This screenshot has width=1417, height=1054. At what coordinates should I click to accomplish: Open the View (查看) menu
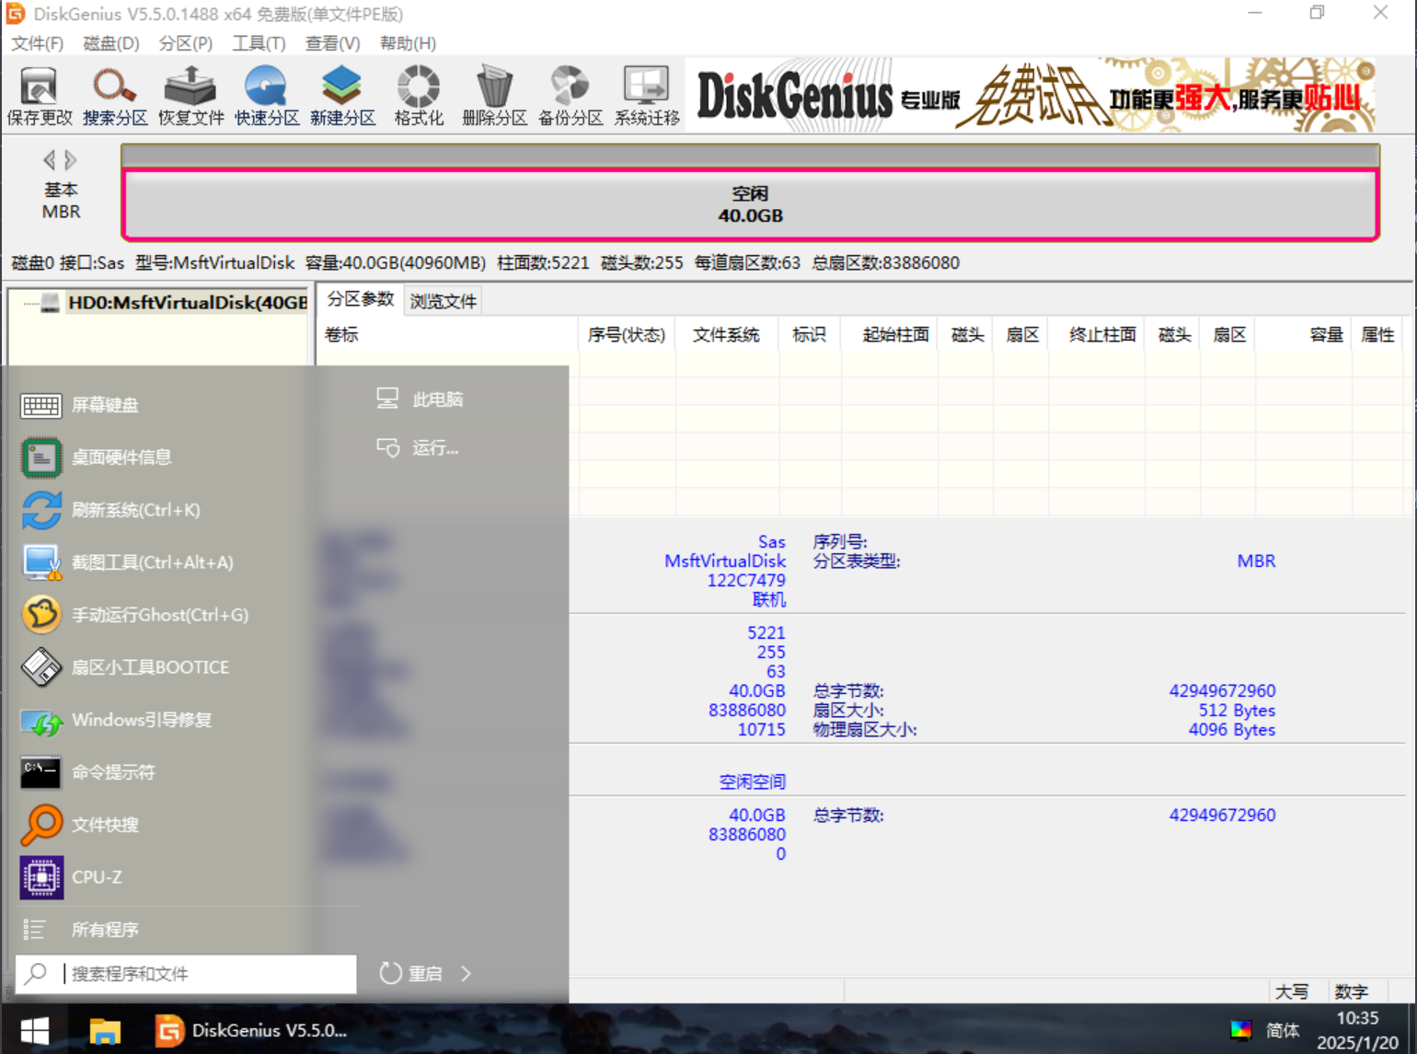tap(332, 43)
